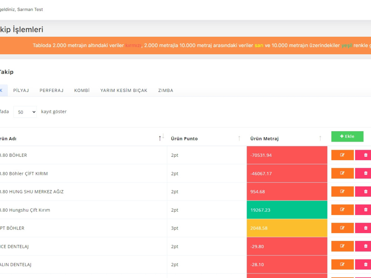Click the green Ekle add button
Screen dimensions: 371x278
347,136
